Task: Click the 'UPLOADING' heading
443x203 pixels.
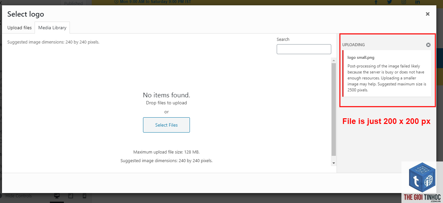Action: click(x=354, y=45)
